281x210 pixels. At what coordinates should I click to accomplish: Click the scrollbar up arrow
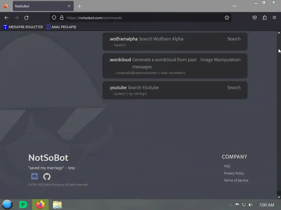(279, 33)
